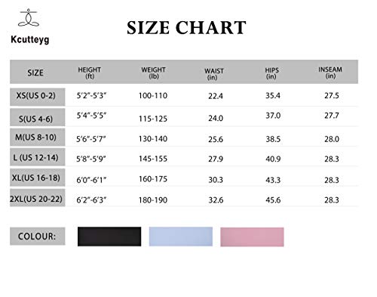
Task: Select the light blue colour swatch
Action: 181,237
